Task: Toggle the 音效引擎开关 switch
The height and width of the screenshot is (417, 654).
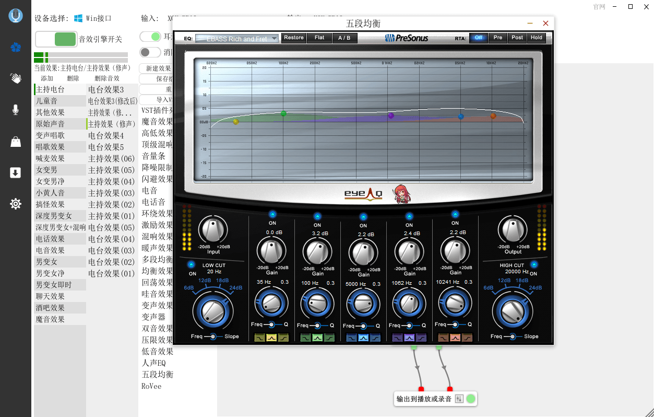Action: tap(56, 39)
